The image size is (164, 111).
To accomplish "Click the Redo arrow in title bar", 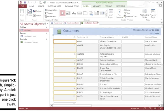I will (35, 2).
